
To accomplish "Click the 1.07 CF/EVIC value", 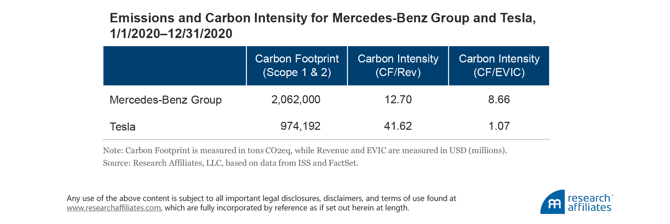I will pos(499,126).
